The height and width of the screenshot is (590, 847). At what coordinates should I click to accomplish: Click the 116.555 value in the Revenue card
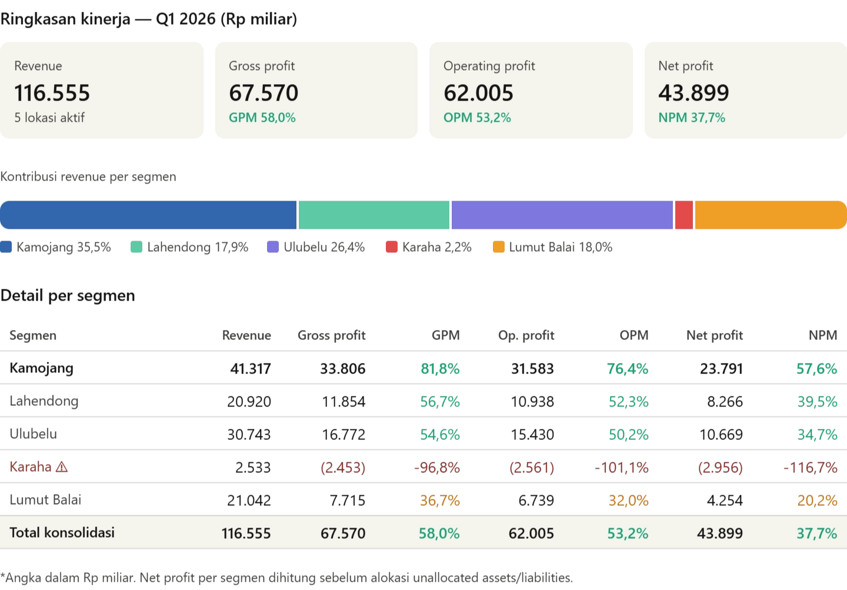(x=52, y=93)
